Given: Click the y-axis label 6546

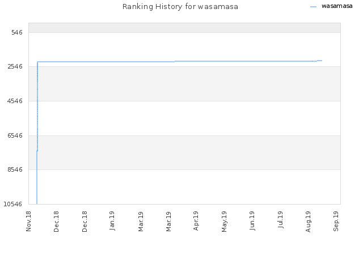Looking at the screenshot, I should 15,135.
